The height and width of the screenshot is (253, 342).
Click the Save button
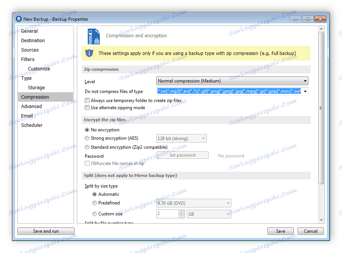point(281,231)
